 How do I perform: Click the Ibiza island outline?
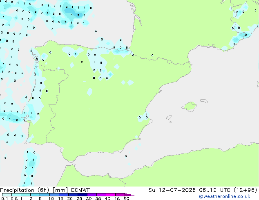(x=169, y=118)
